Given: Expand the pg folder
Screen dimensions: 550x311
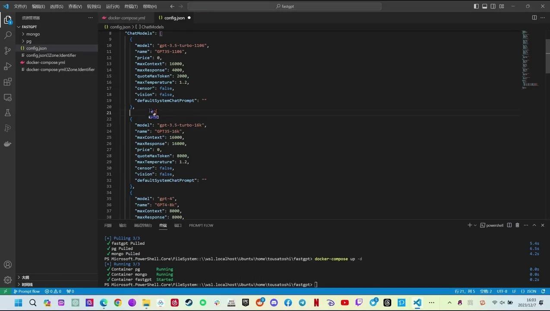Looking at the screenshot, I should [x=29, y=41].
